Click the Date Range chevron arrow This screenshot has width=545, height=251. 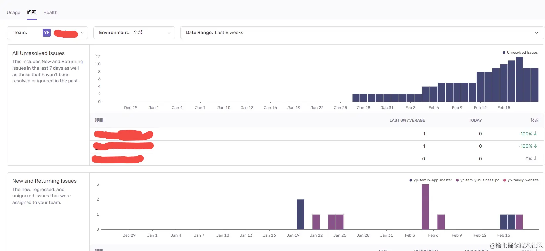click(537, 33)
